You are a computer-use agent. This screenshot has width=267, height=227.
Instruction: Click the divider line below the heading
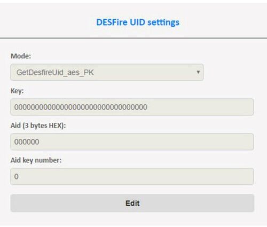click(x=133, y=38)
